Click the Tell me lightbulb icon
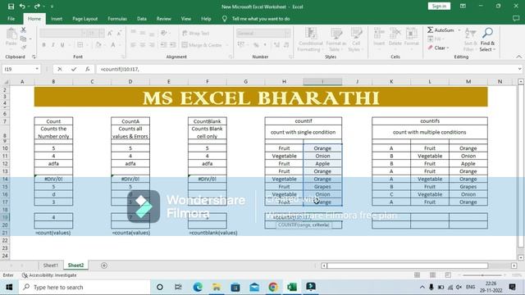525x295 pixels. coord(225,19)
